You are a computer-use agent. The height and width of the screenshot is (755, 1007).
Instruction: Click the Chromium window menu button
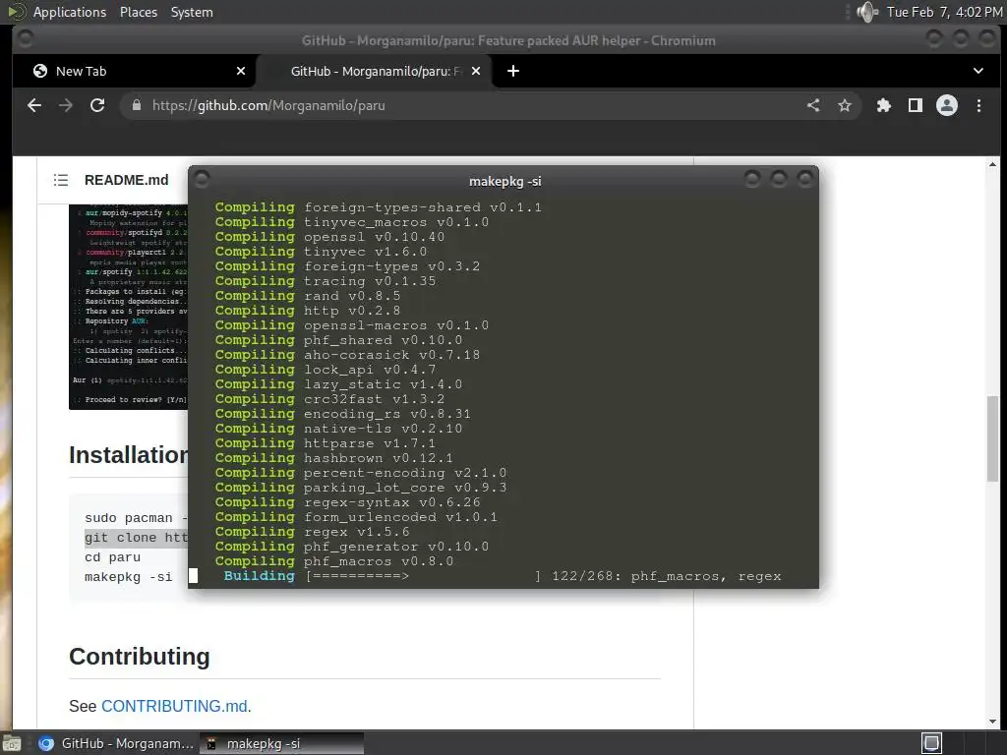click(x=25, y=39)
